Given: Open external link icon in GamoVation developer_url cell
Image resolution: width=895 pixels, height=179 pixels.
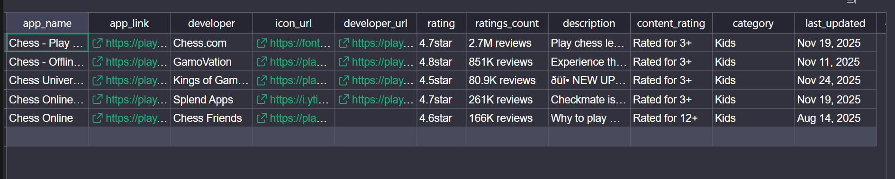Looking at the screenshot, I should pyautogui.click(x=344, y=62).
